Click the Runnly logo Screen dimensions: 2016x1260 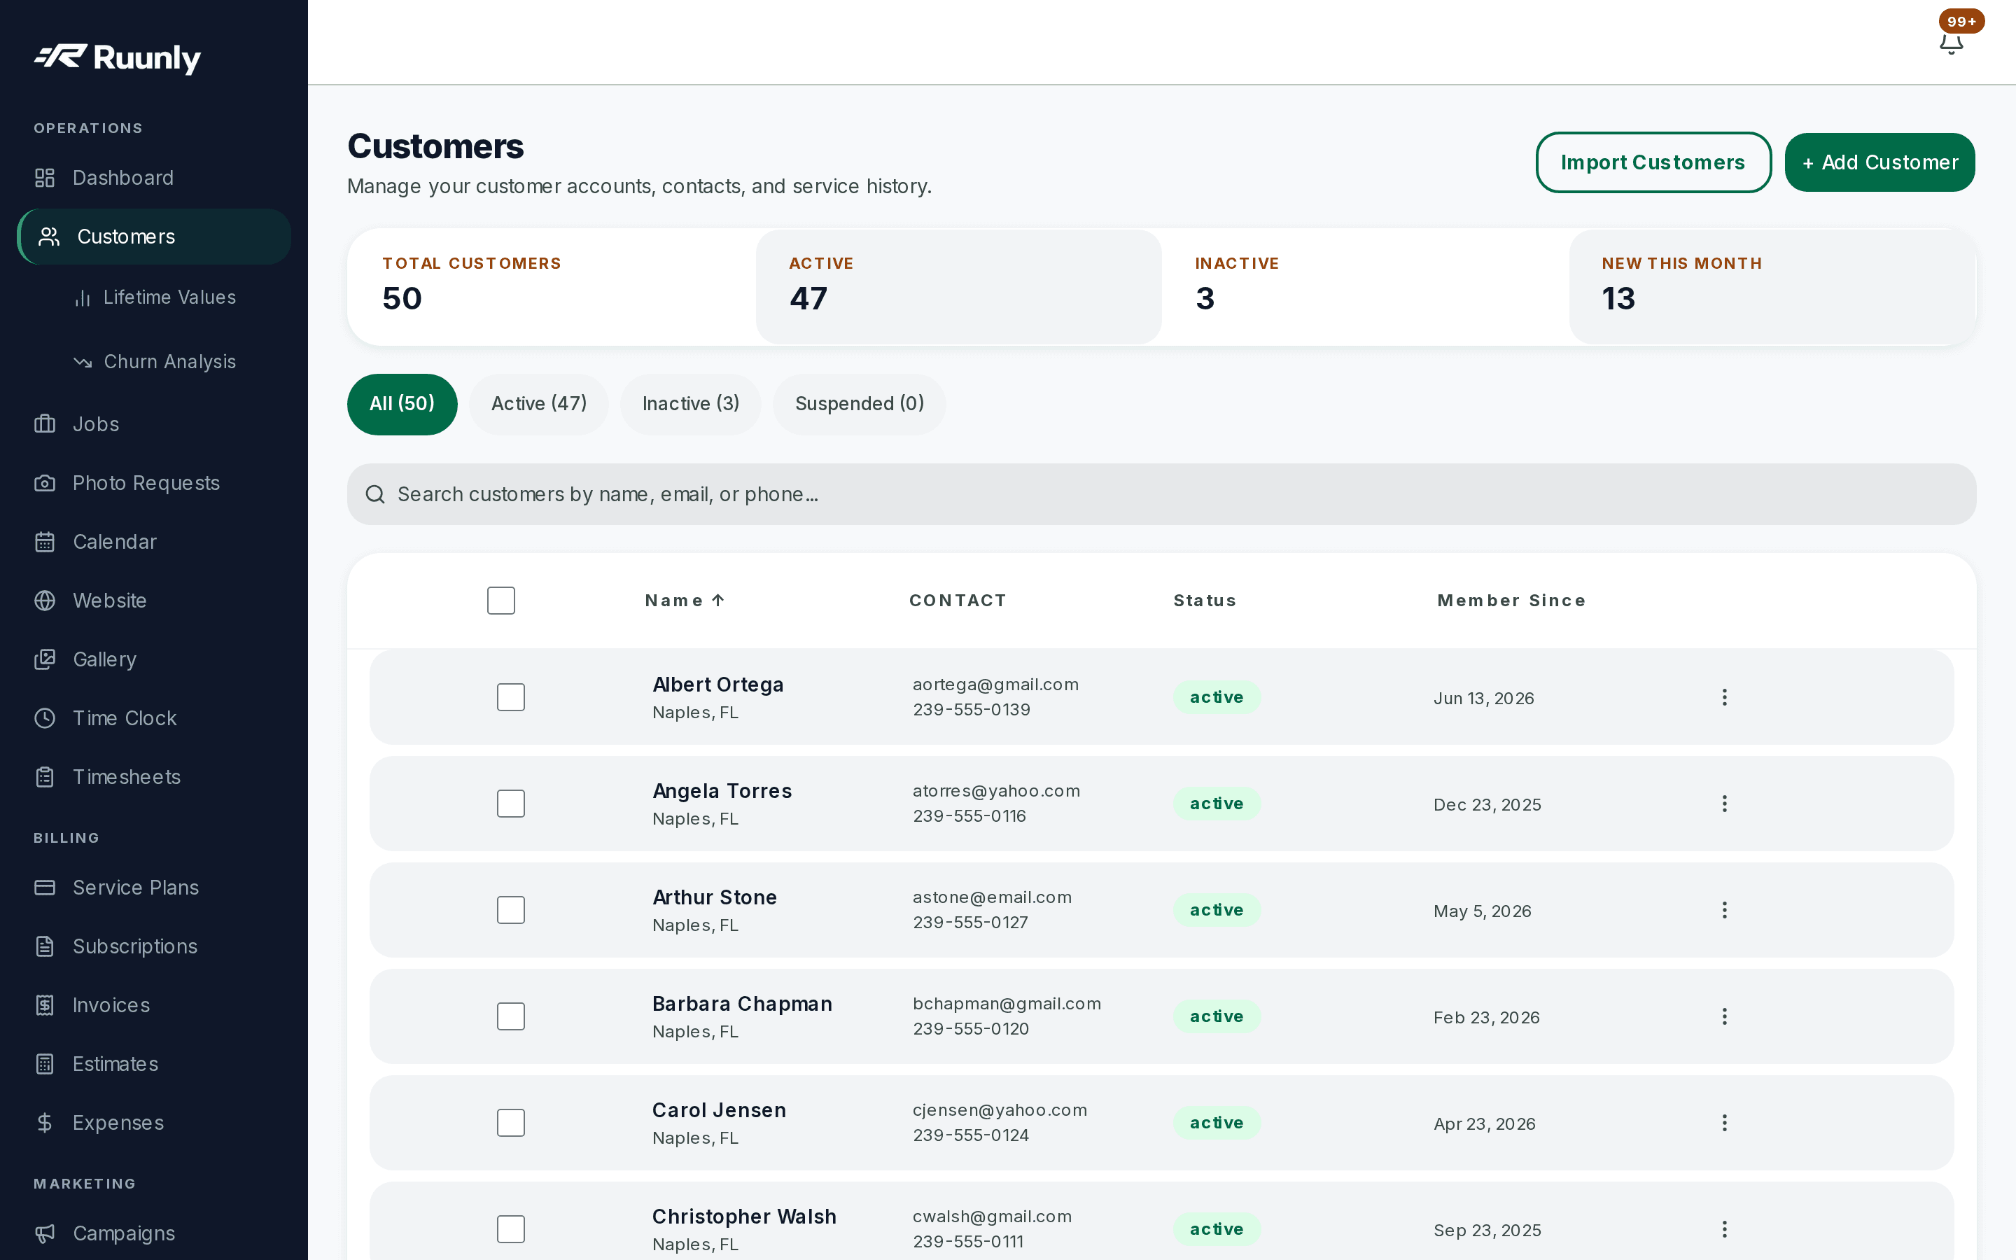pos(118,57)
